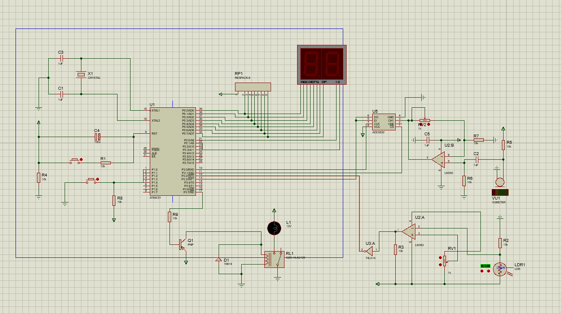Screen dimensions: 561x314
Task: Click the 15k value of R2
Action: [506, 244]
